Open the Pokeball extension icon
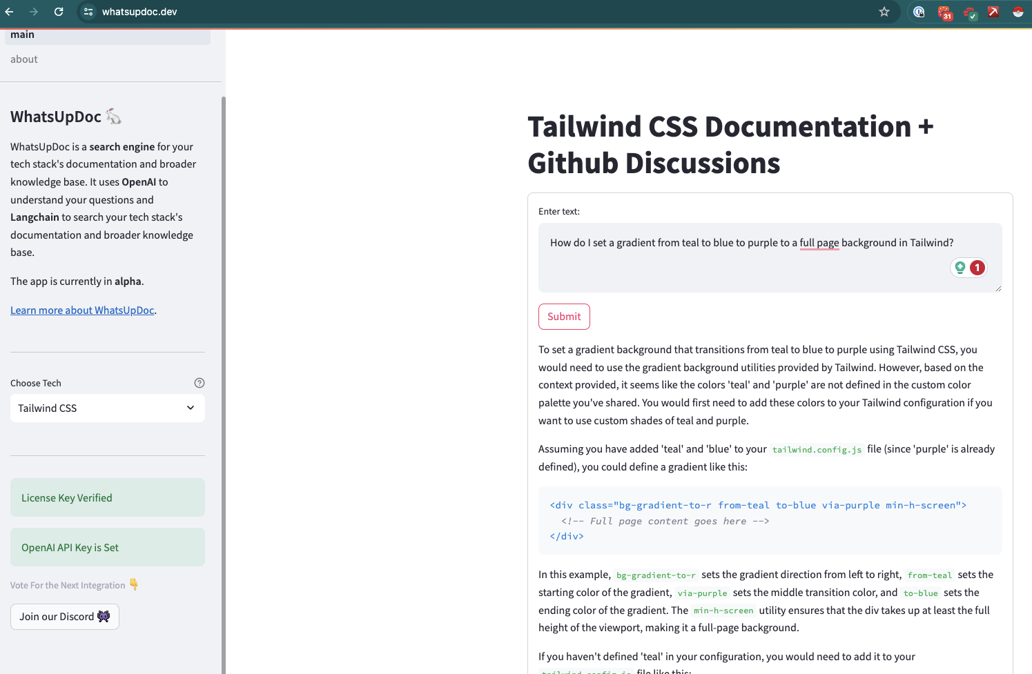 pos(1018,12)
